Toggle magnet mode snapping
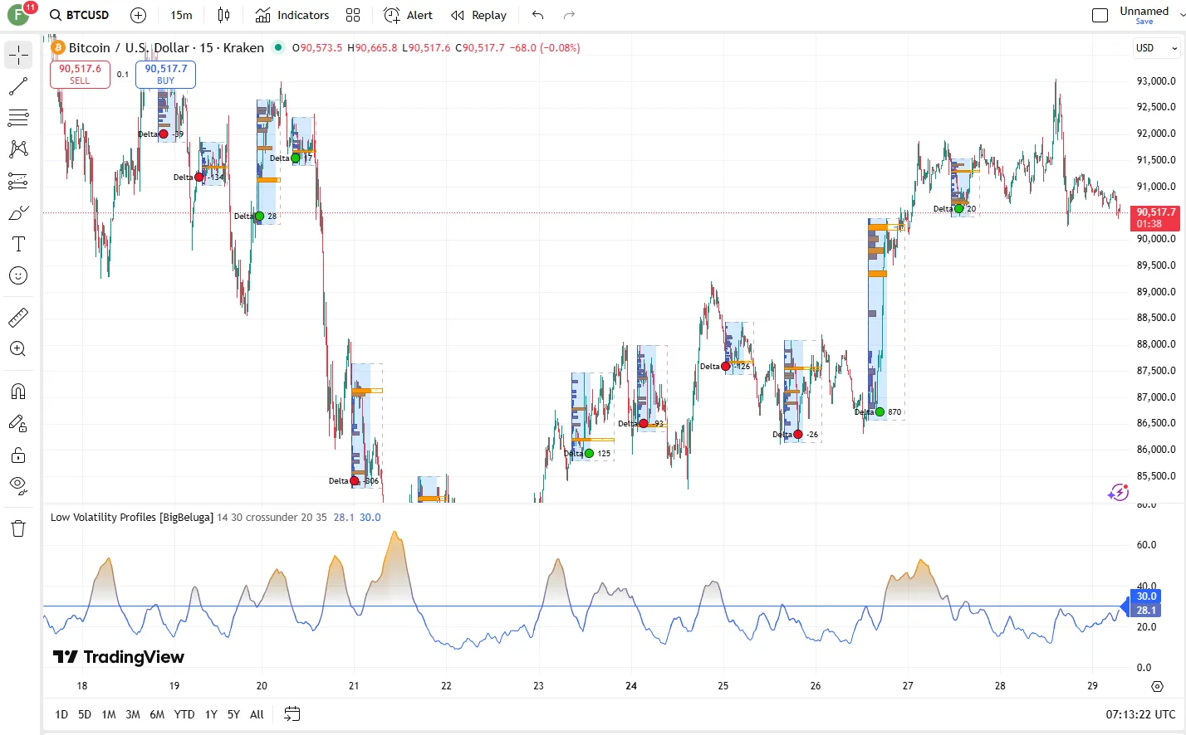 click(18, 392)
